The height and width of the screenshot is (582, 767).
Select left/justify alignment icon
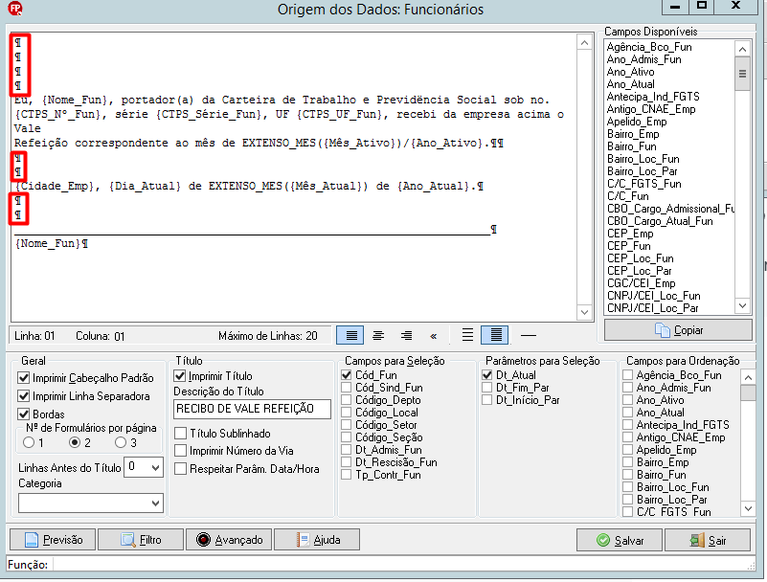pyautogui.click(x=350, y=335)
